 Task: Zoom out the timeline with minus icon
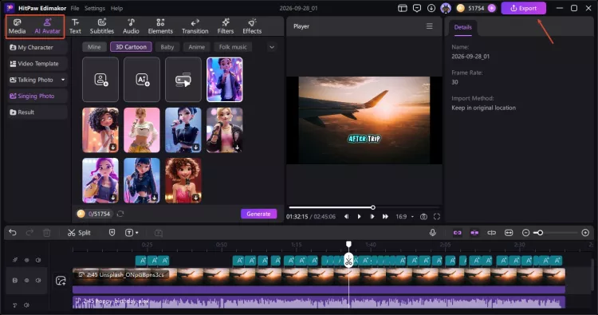525,233
